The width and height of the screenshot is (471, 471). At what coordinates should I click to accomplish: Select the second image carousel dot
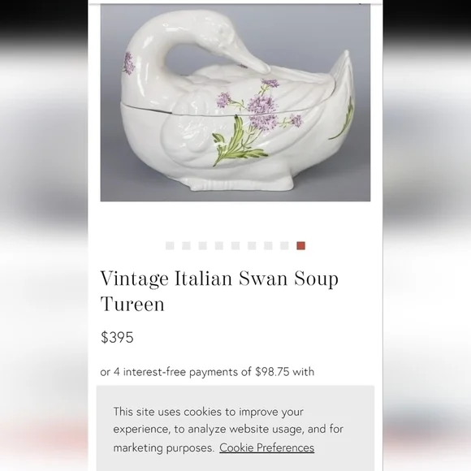[x=186, y=246]
